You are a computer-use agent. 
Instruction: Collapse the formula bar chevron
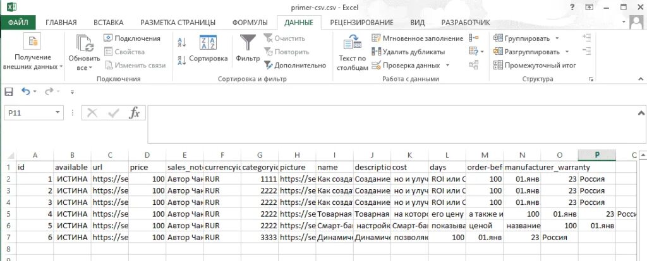coord(641,112)
